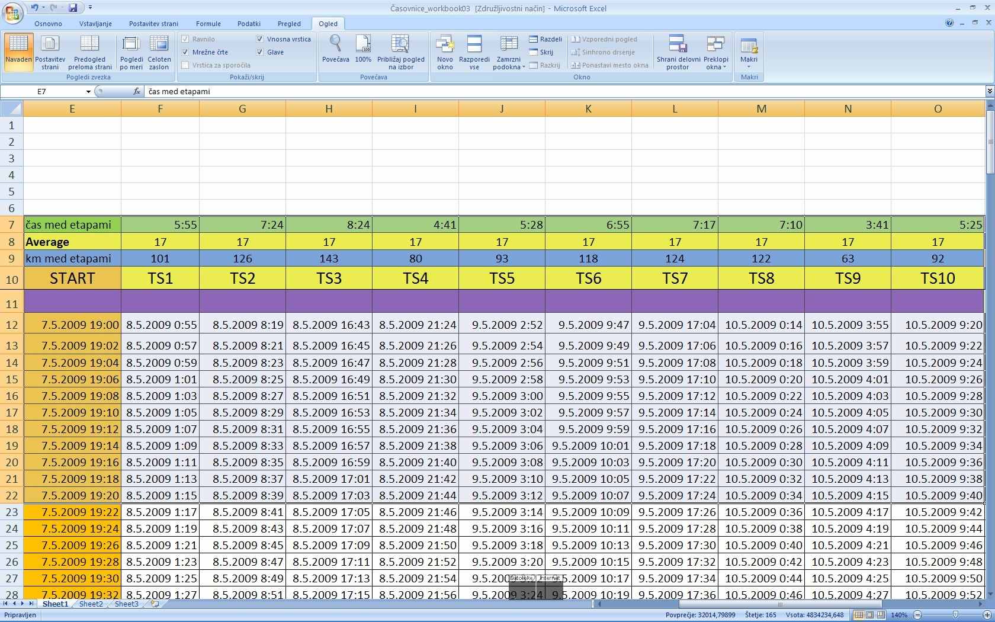Viewport: 995px width, 622px height.
Task: Set zoom to 100% from ribbon
Action: tap(363, 49)
